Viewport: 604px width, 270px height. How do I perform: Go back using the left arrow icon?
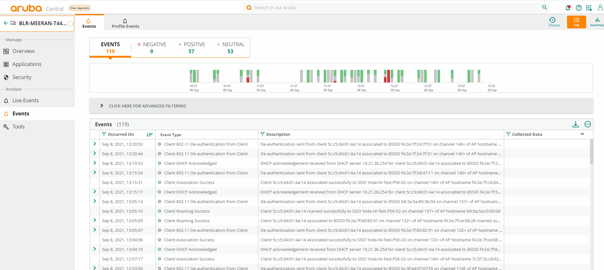[x=6, y=23]
